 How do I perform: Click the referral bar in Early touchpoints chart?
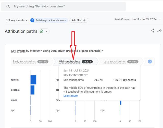point(33,80)
